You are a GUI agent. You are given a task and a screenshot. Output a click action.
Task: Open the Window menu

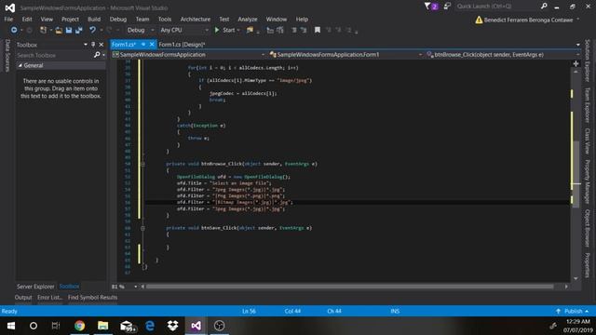point(277,19)
